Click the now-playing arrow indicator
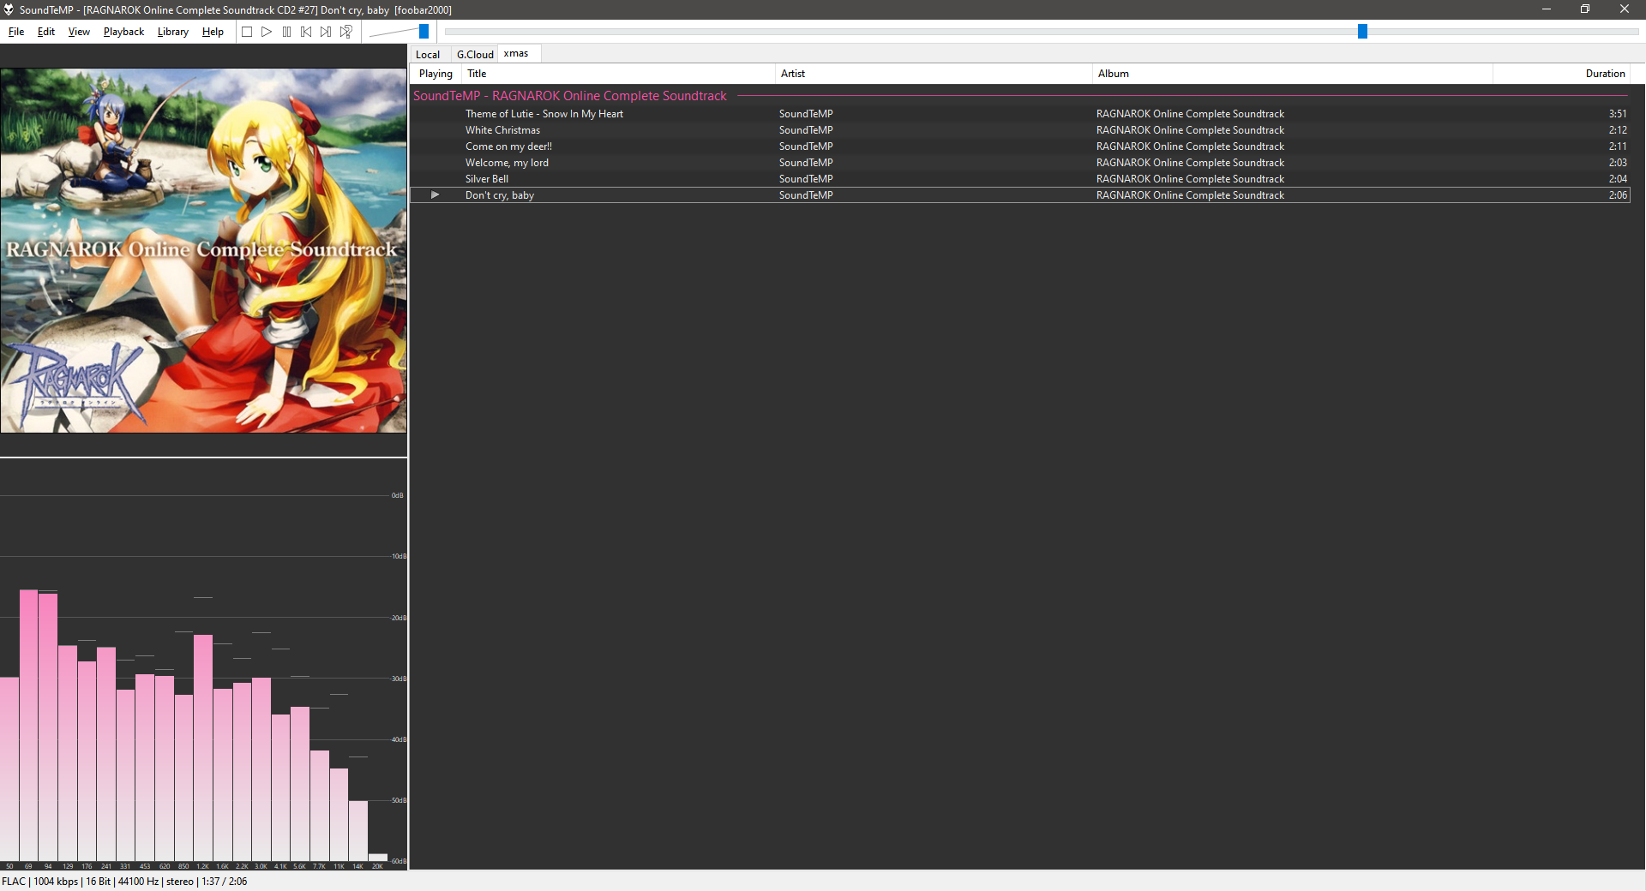 coord(436,195)
